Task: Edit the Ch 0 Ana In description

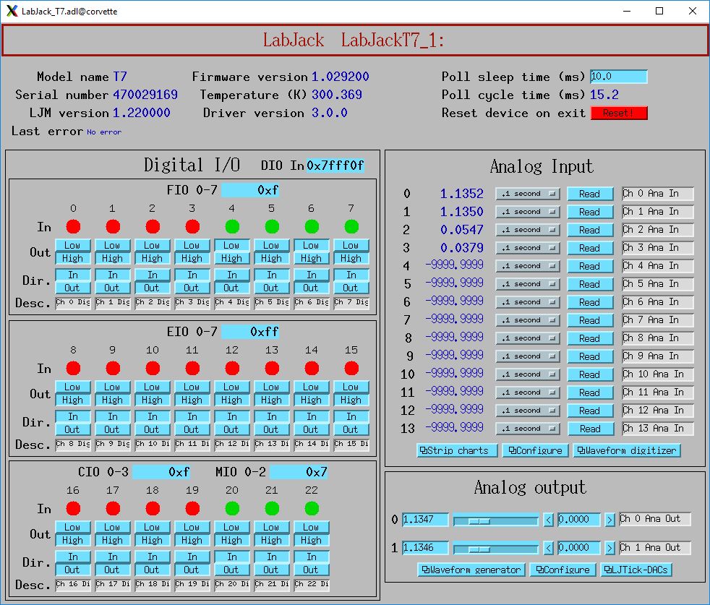Action: coord(657,194)
